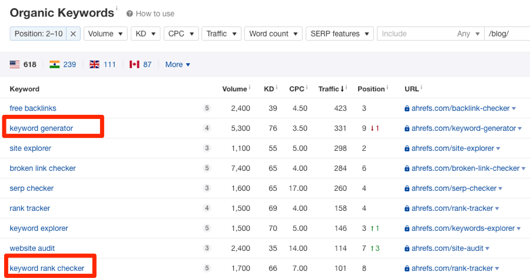Click the info icon next to Organic Keywords title
Screen dimensions: 530x278
coord(117,8)
